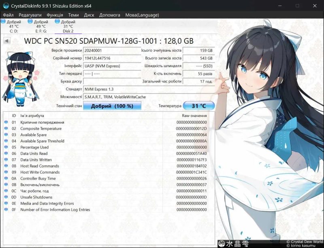Screen dimensions: 324x248
Task: Click the standard field NVM Express 1.3
Action: (x=149, y=89)
